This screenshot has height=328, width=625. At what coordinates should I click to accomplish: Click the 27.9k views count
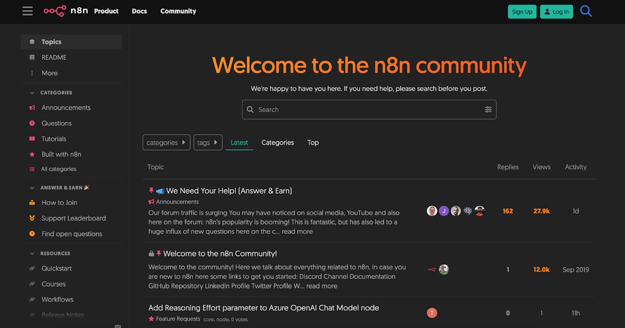click(542, 211)
